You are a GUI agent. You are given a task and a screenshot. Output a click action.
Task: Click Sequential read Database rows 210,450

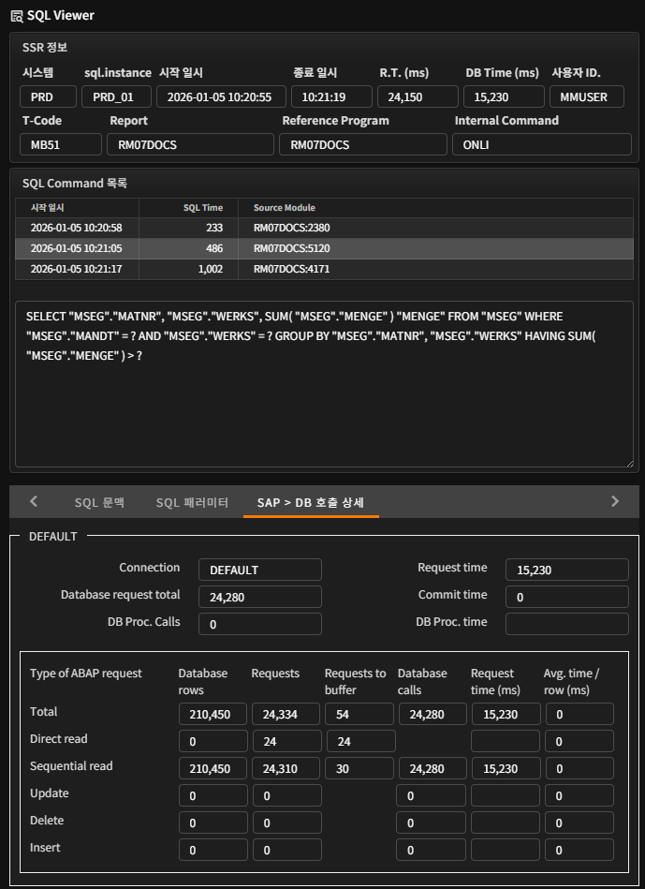[x=213, y=768]
